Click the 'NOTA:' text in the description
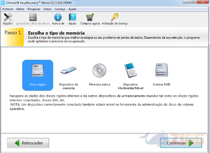This screenshot has height=153, width=210. (15, 104)
